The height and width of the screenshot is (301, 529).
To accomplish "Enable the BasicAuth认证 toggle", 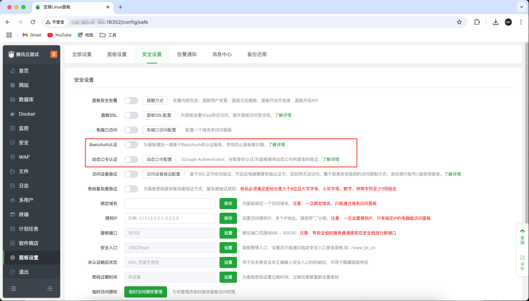I will point(131,145).
